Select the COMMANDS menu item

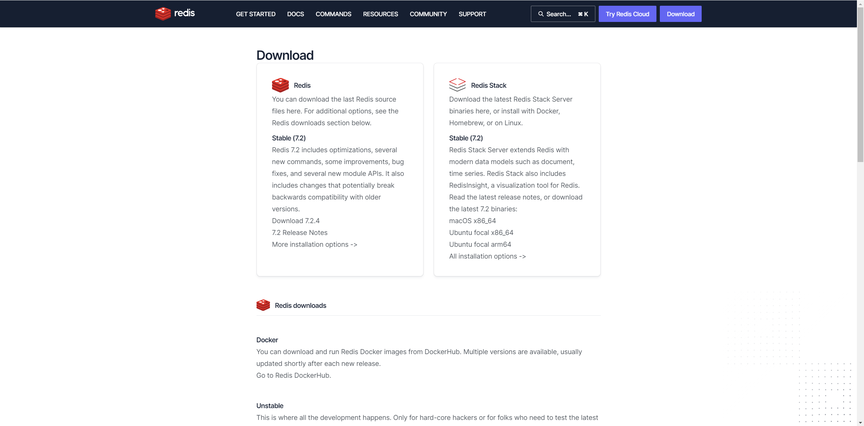[333, 14]
